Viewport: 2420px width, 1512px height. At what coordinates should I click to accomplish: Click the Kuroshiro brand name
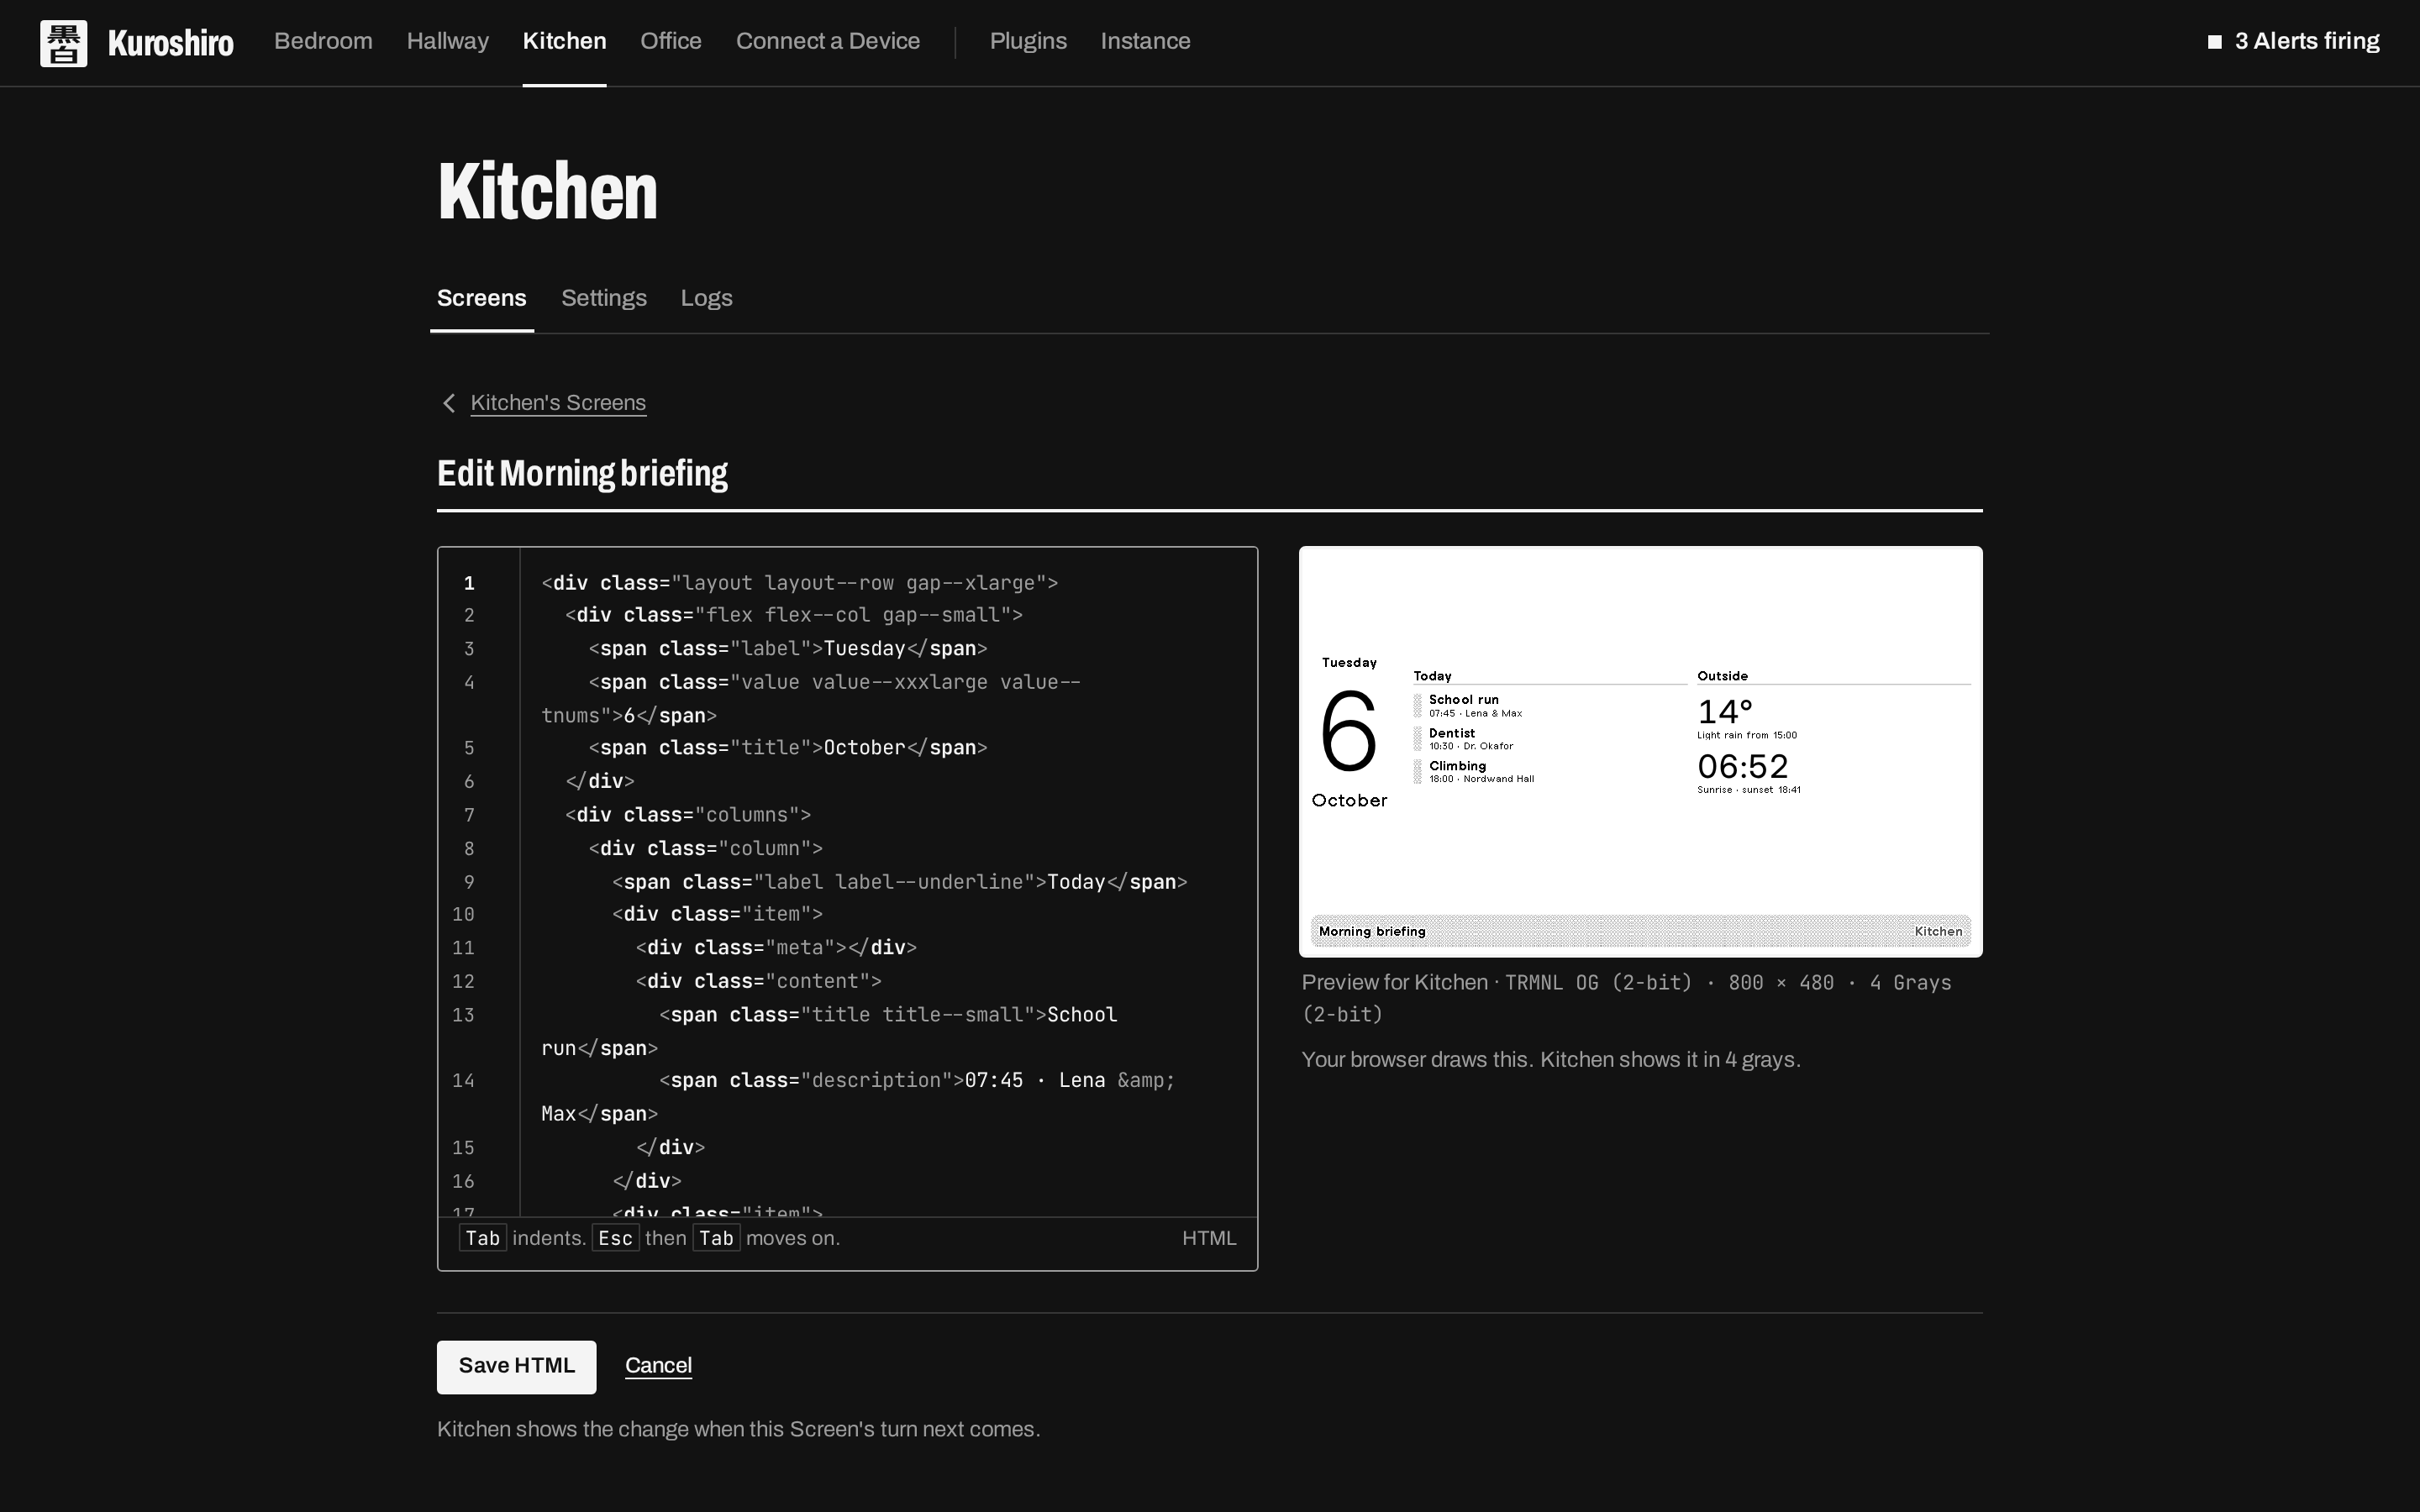coord(171,43)
